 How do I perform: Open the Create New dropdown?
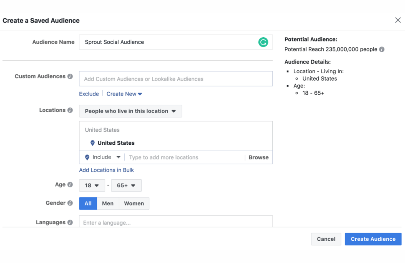pos(124,94)
